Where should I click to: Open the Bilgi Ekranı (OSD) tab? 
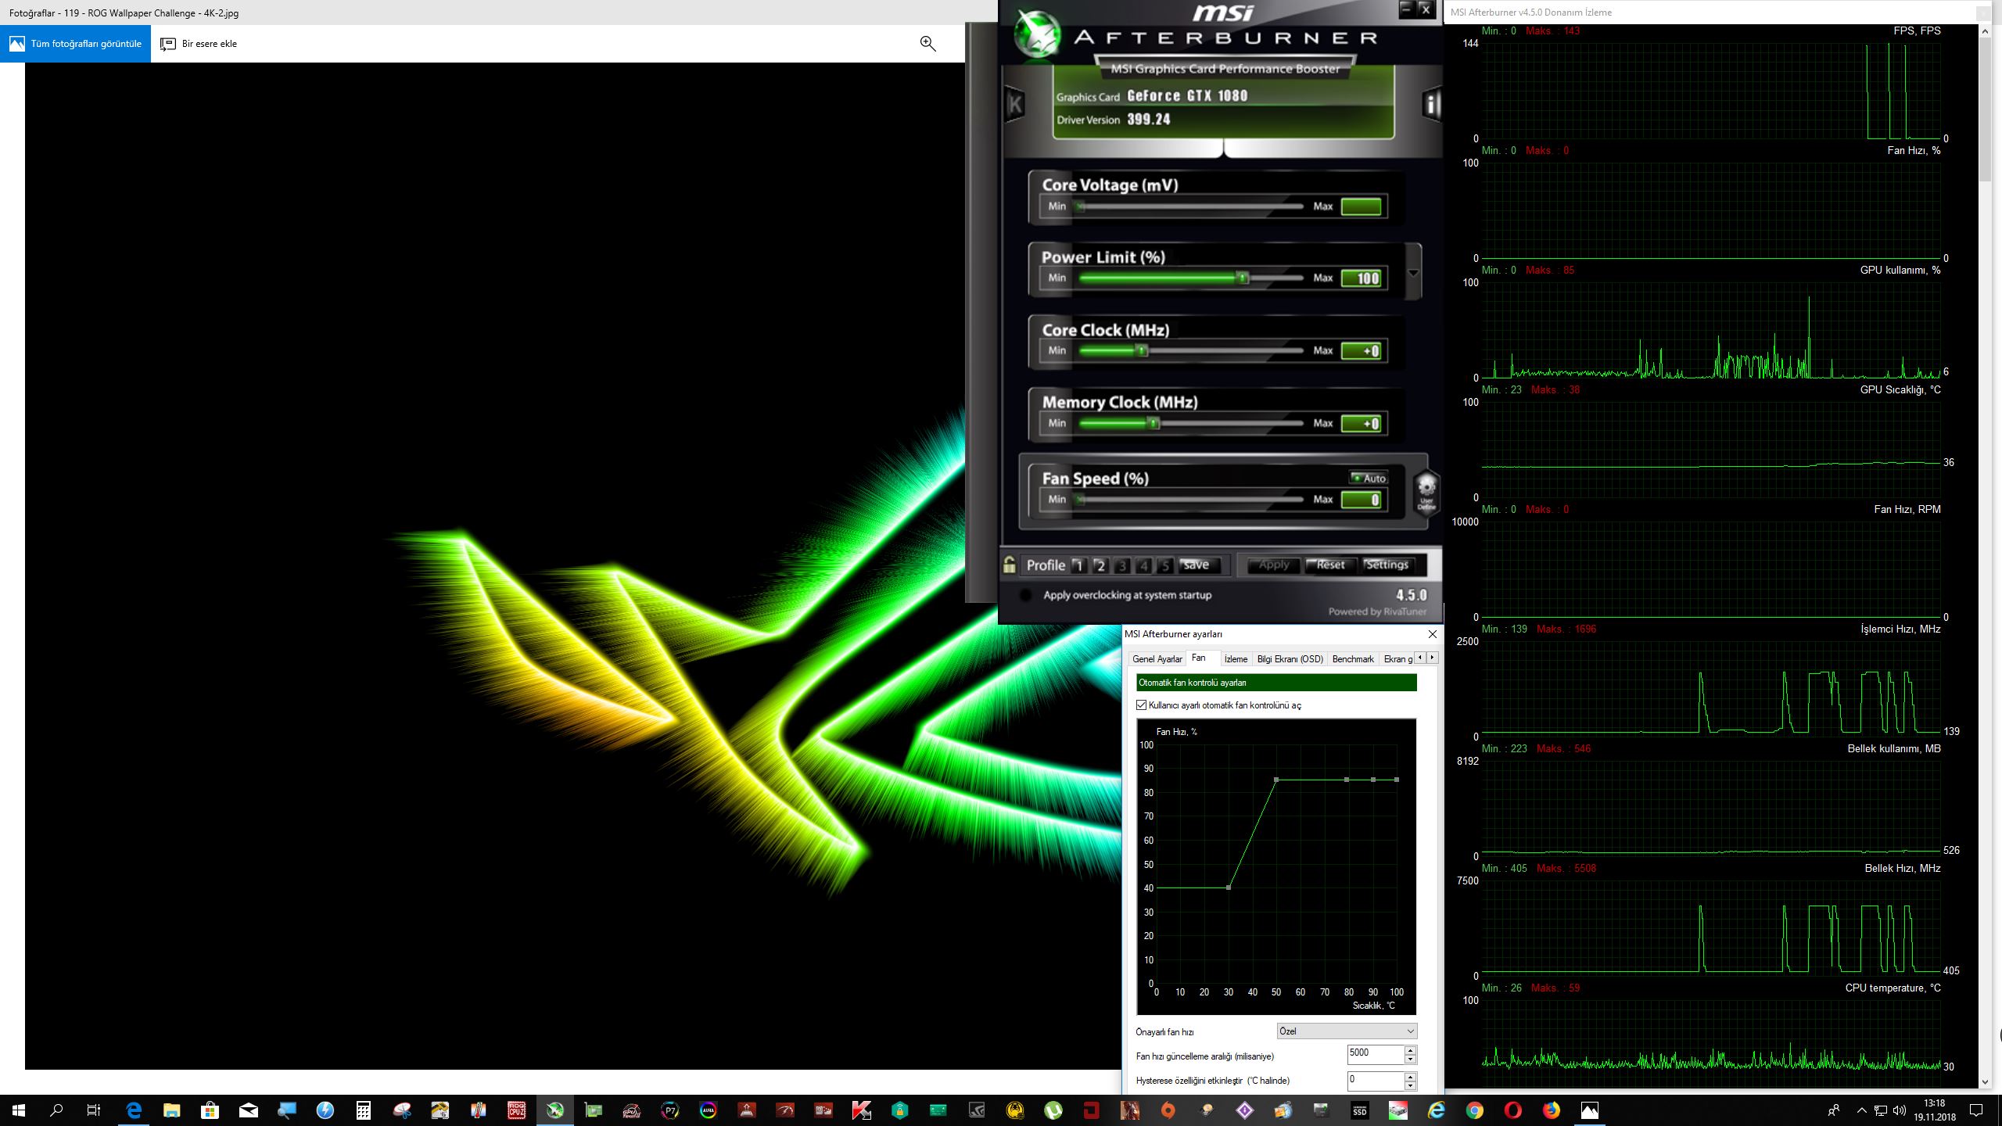click(x=1290, y=659)
